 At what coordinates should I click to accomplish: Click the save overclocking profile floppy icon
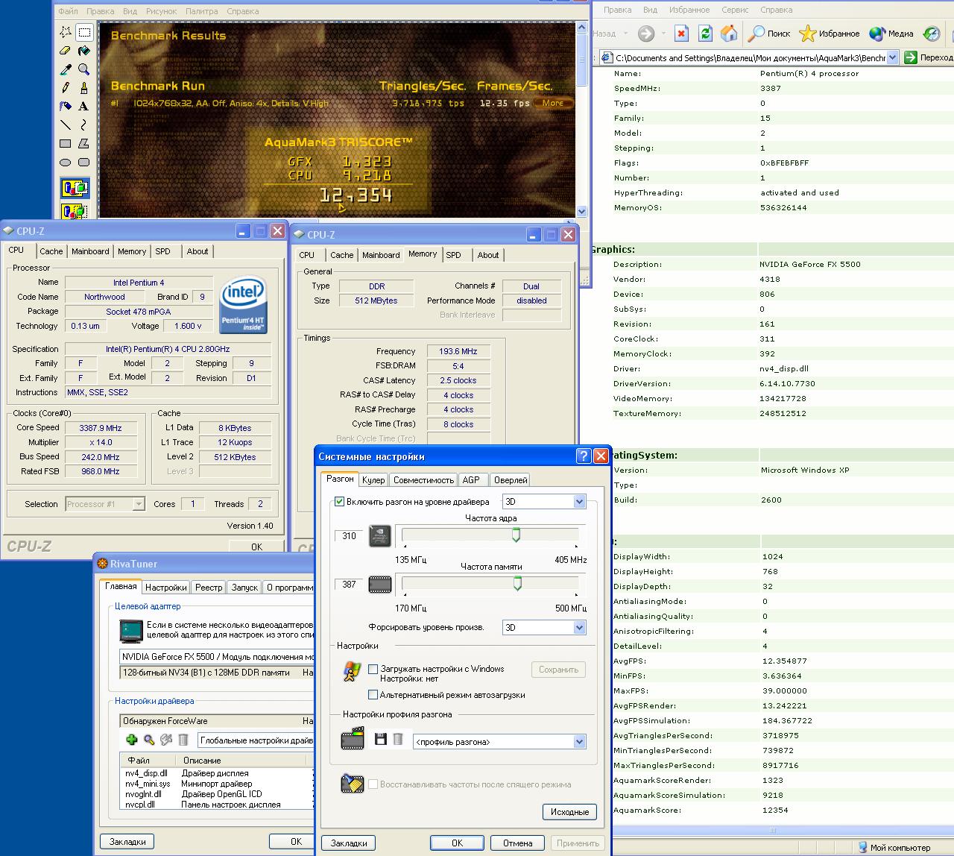(x=381, y=739)
